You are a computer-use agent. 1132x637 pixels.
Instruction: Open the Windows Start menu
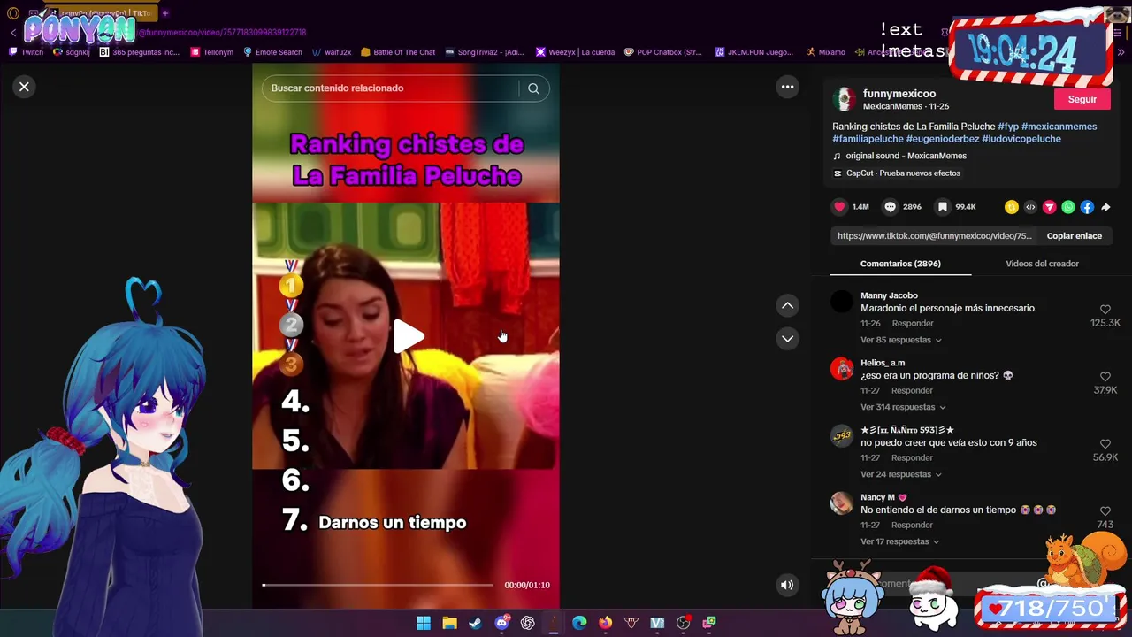click(424, 623)
